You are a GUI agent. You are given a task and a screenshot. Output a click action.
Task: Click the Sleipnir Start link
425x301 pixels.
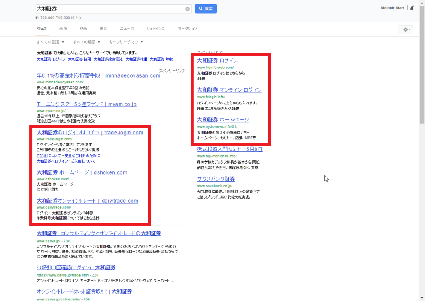(392, 8)
